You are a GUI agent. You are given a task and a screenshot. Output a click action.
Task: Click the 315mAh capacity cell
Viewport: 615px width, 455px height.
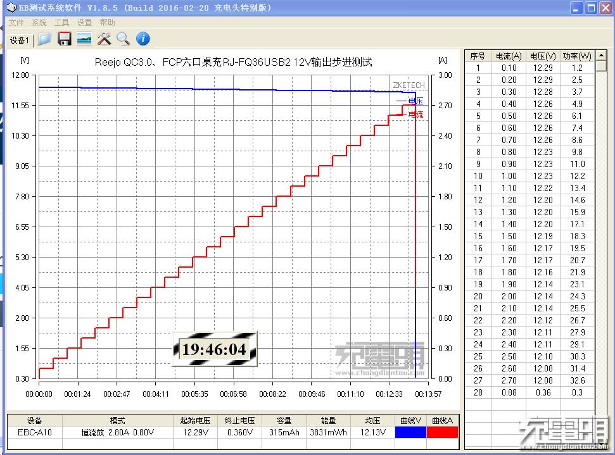pyautogui.click(x=284, y=432)
